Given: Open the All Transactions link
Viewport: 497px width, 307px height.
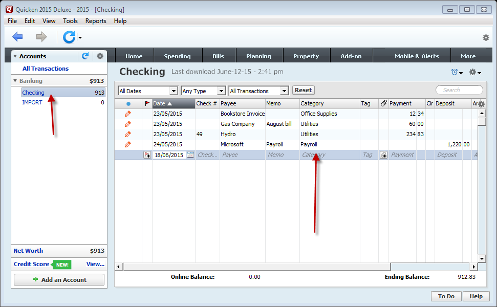Looking at the screenshot, I should pos(46,69).
